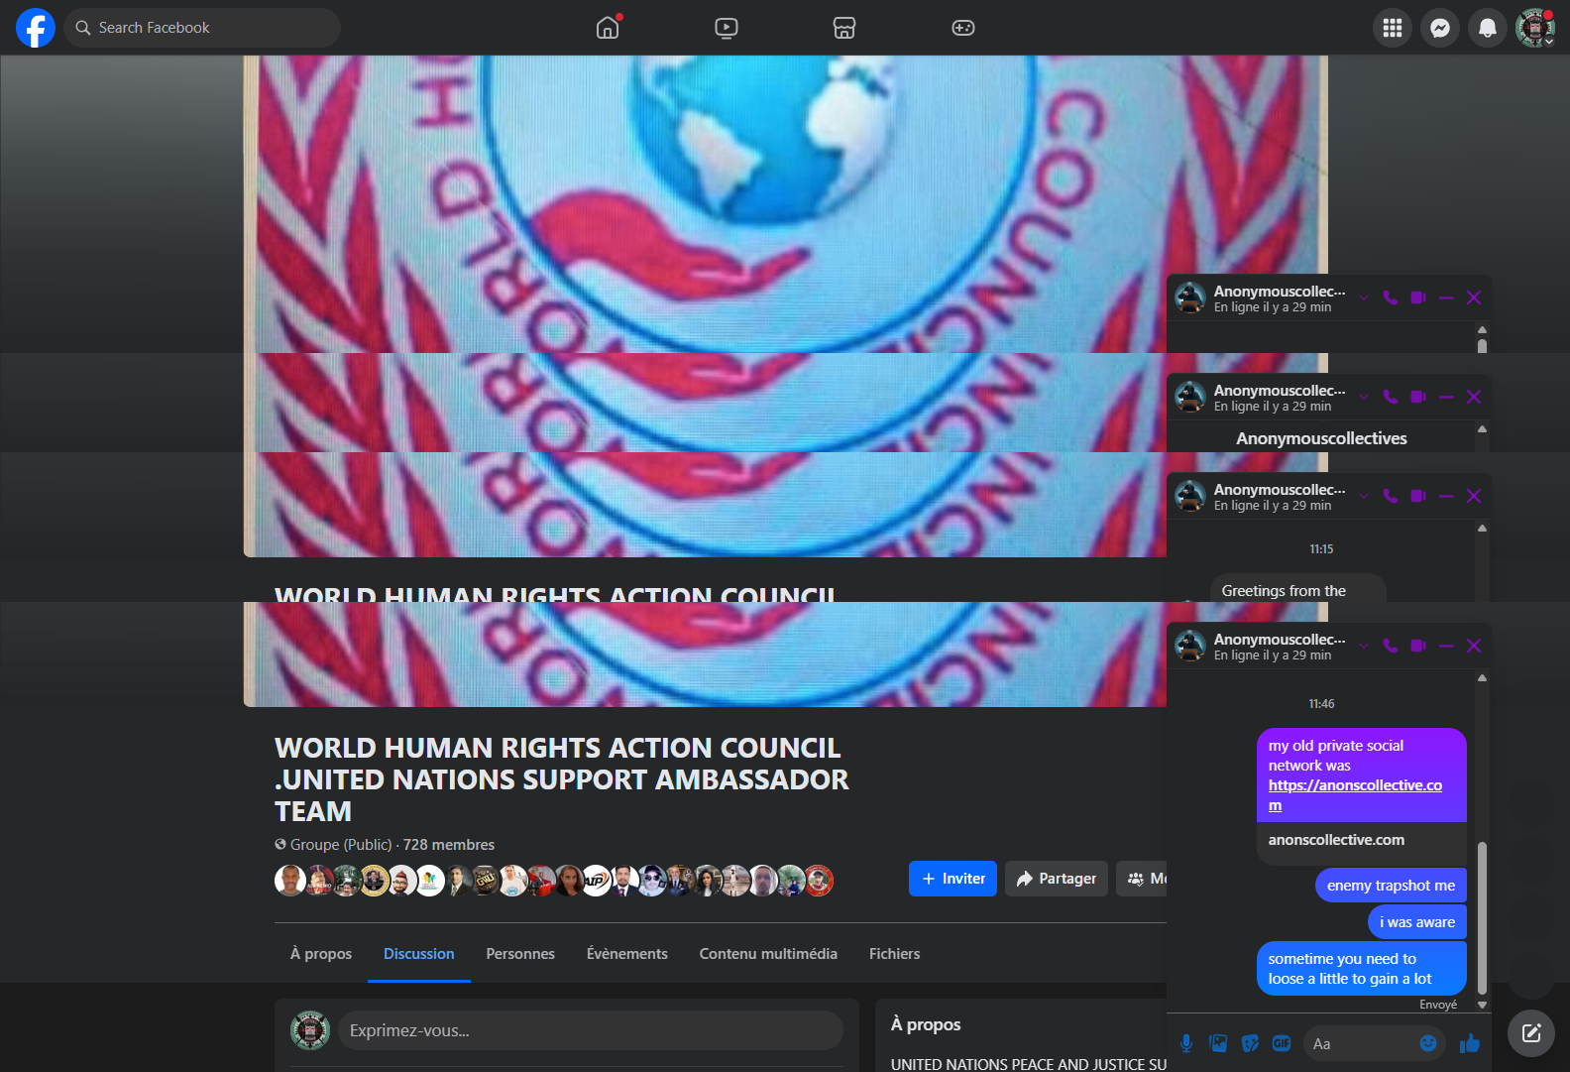Minimize the chat titled Anonymouscollectives
This screenshot has width=1570, height=1072.
coord(1446,397)
